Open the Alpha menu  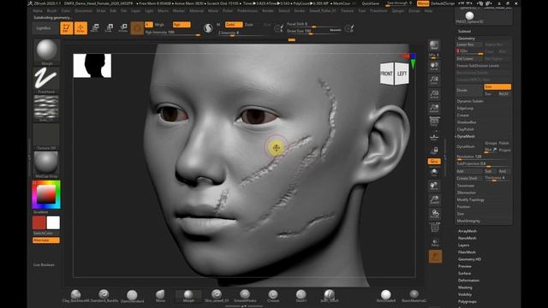[38, 11]
